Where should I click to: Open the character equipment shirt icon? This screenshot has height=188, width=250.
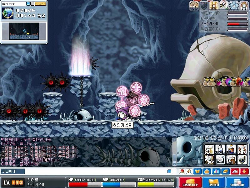[197, 171]
